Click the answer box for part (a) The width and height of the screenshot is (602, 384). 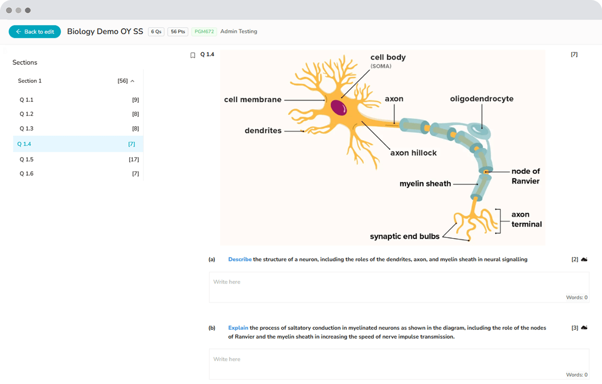point(399,287)
